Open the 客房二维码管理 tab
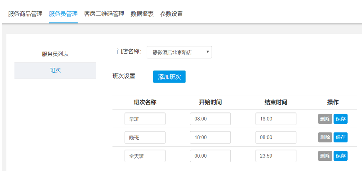Screen dimensions: 362x171 click(104, 14)
